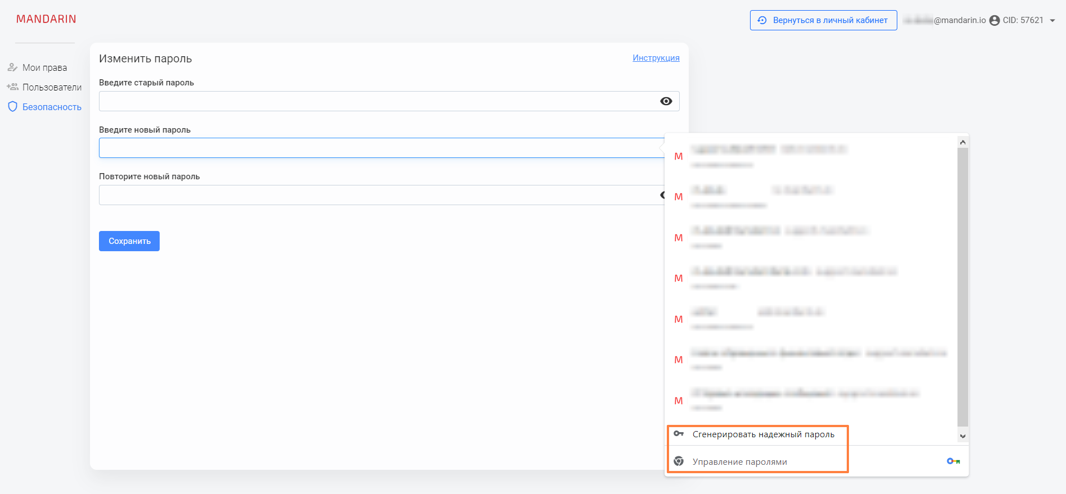Click the colored Google Password Manager key icon
This screenshot has width=1066, height=494.
point(953,461)
